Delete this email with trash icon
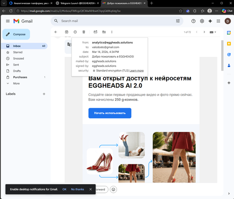The width and height of the screenshot is (234, 199). 84,32
